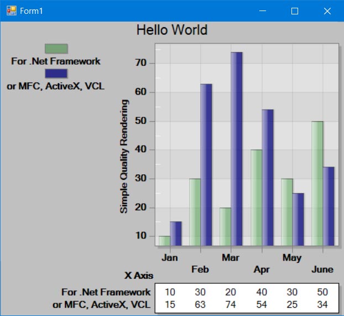The image size is (344, 316).
Task: Click the green June bar valued 50
Action: coord(317,183)
